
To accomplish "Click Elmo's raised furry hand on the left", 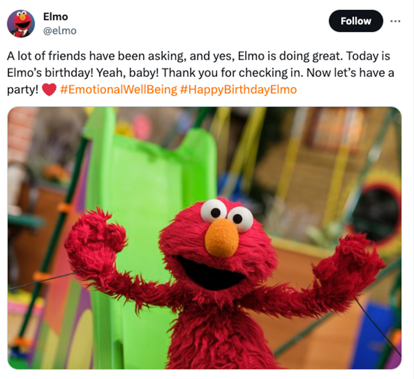I will point(95,239).
